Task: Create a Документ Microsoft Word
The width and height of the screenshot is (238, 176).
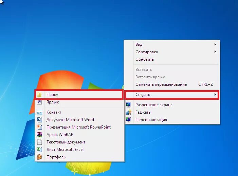Action: (x=79, y=120)
